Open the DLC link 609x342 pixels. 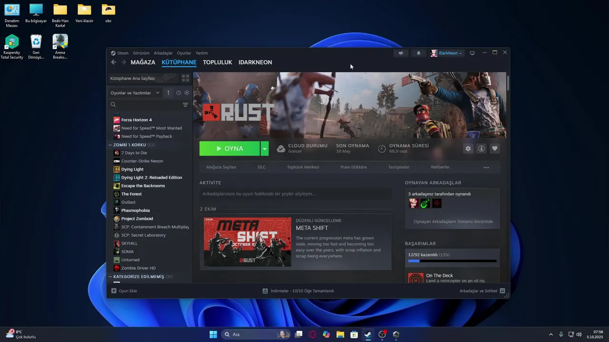262,167
